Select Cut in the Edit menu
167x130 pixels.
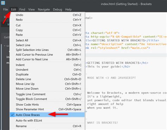[47, 25]
